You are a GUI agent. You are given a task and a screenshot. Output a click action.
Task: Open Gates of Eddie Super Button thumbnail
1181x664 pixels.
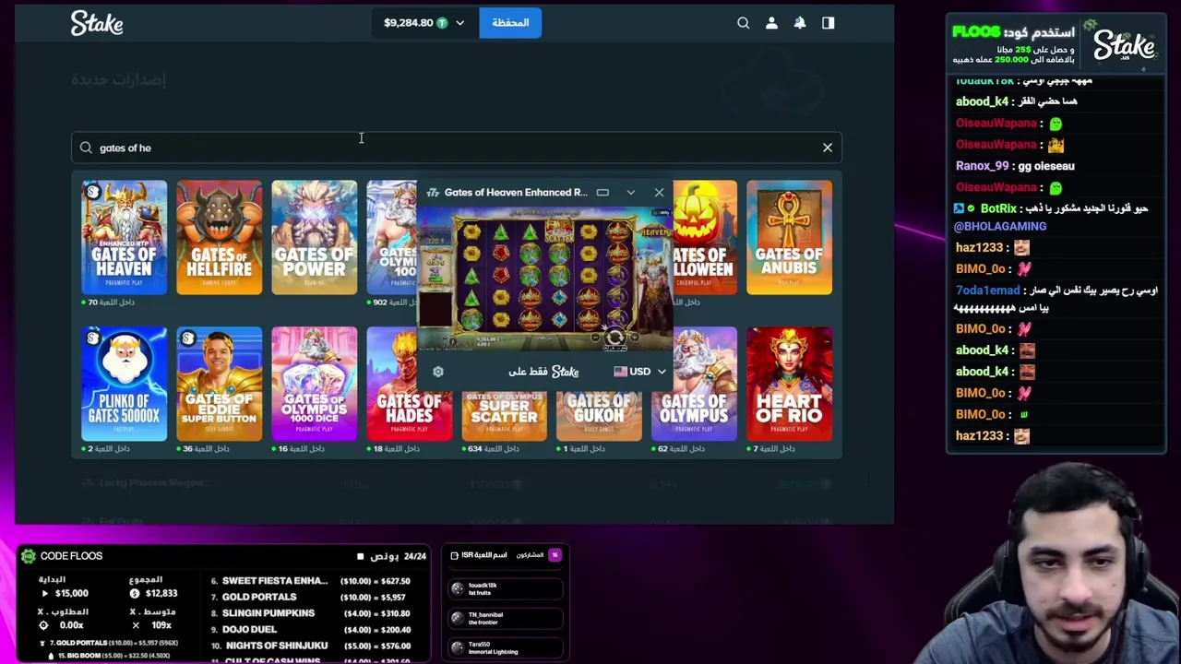[220, 384]
